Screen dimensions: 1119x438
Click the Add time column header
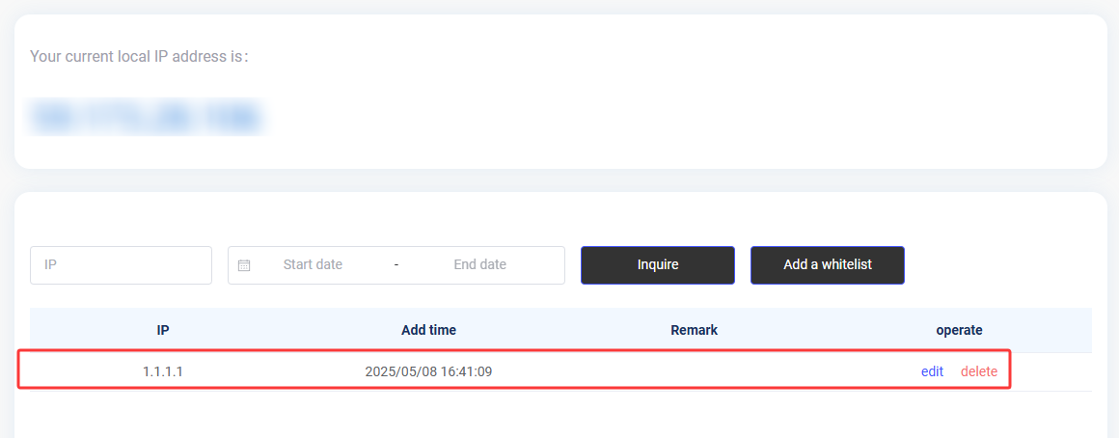tap(428, 330)
